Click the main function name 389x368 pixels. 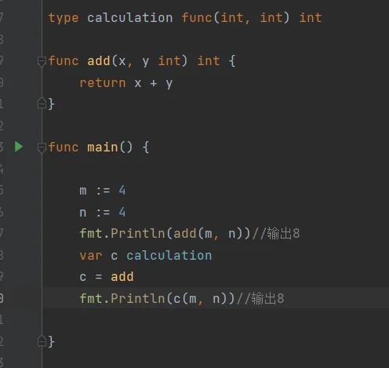point(103,148)
